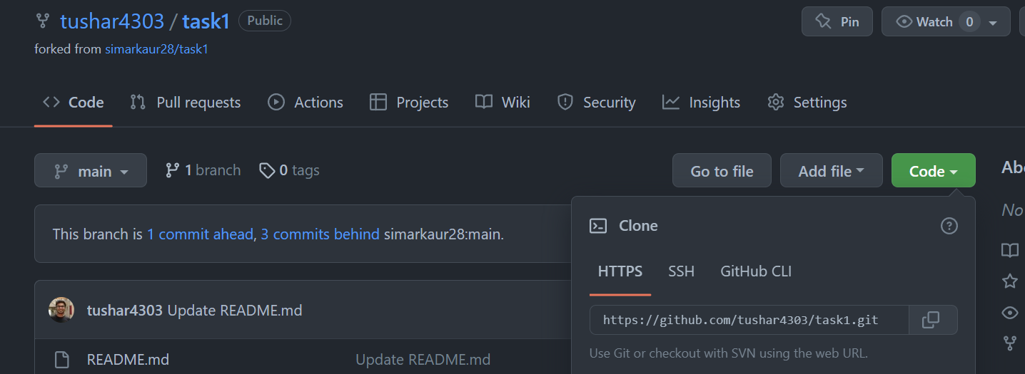
Task: Open the Wiki tab
Action: click(503, 103)
